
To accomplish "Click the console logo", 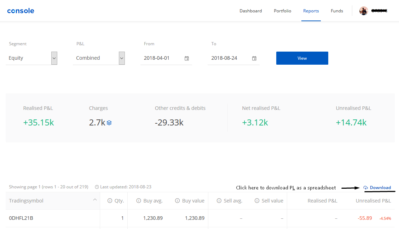I will (21, 11).
